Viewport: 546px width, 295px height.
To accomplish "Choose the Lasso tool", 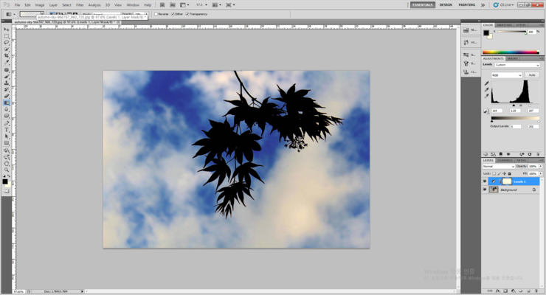I will 7,43.
